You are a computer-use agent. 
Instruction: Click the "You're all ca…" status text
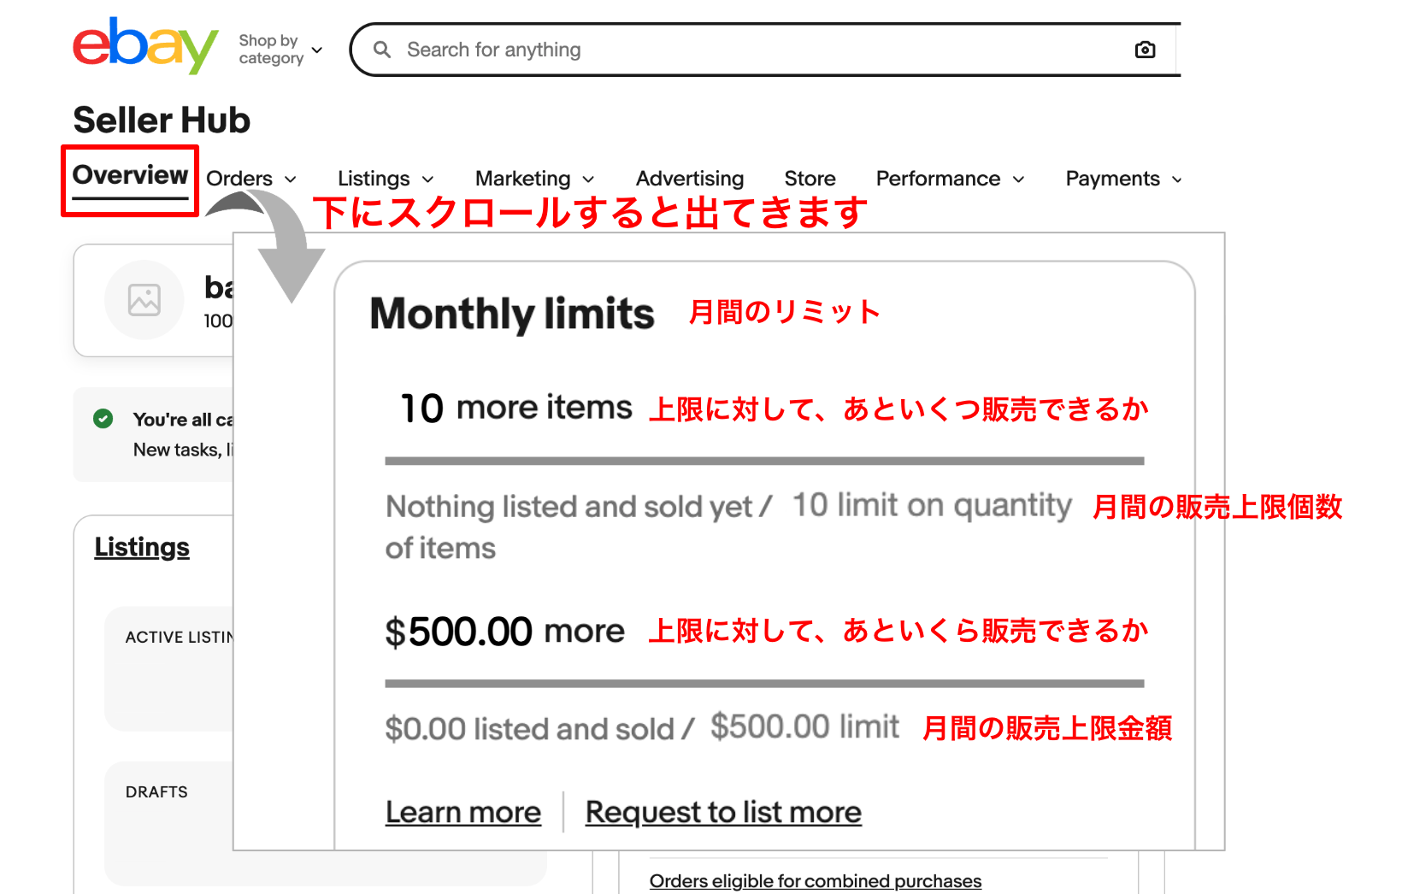(183, 420)
